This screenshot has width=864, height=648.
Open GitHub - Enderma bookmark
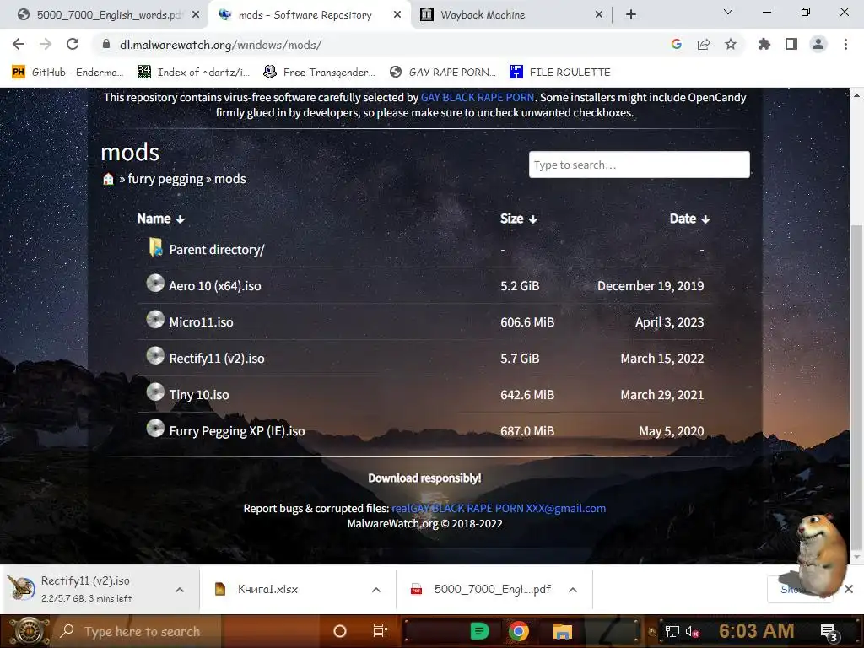(67, 73)
